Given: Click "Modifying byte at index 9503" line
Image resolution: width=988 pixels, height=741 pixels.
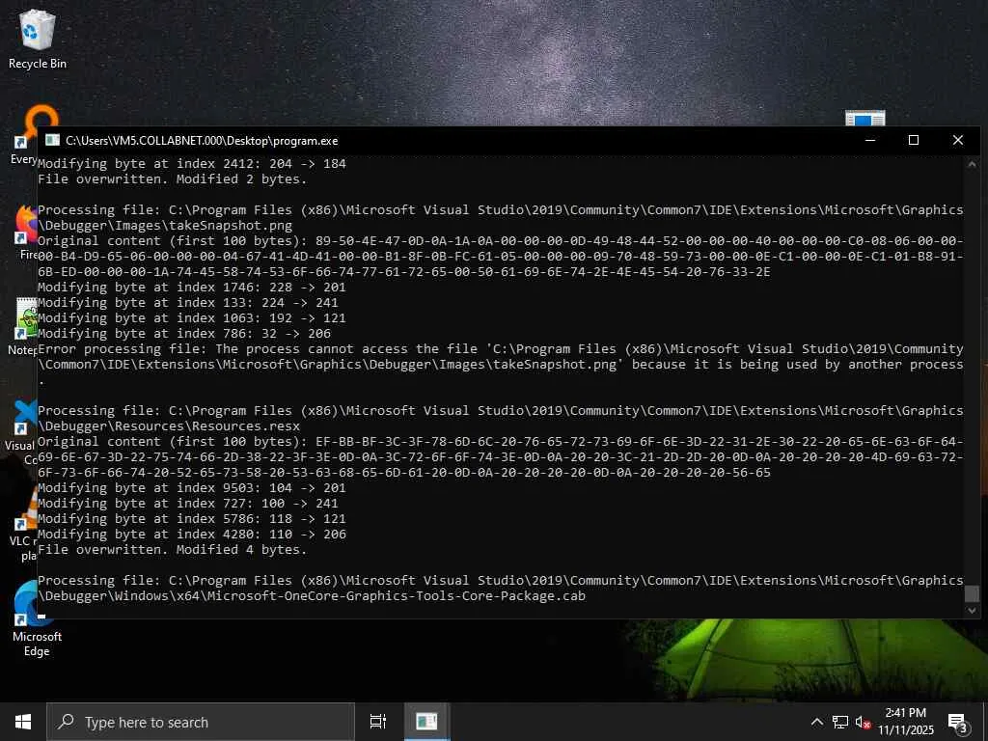Looking at the screenshot, I should click(x=192, y=487).
